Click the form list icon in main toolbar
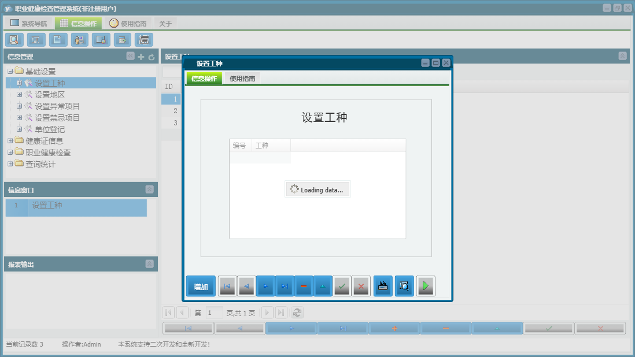This screenshot has height=357, width=635. click(36, 40)
